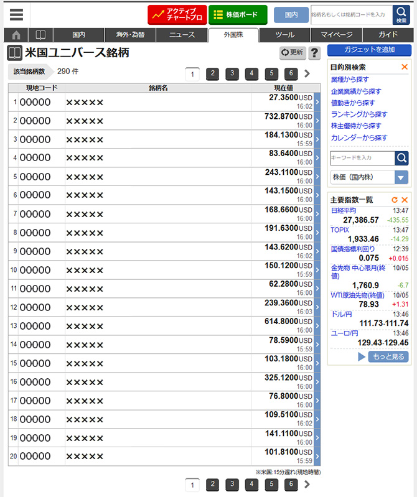417x497 pixels.
Task: Click the 更新 refresh button
Action: tap(293, 53)
